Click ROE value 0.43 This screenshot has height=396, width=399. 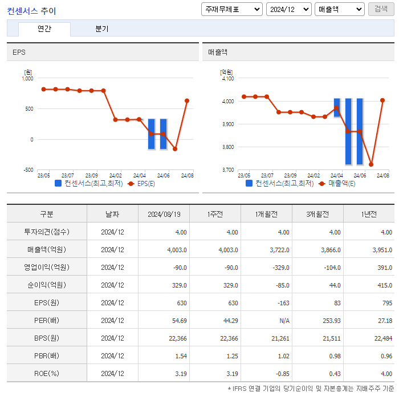click(x=335, y=374)
